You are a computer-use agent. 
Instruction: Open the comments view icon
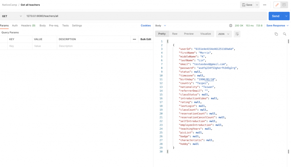pos(284,5)
